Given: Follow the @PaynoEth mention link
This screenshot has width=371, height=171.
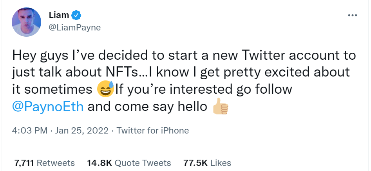Looking at the screenshot, I should coord(49,107).
